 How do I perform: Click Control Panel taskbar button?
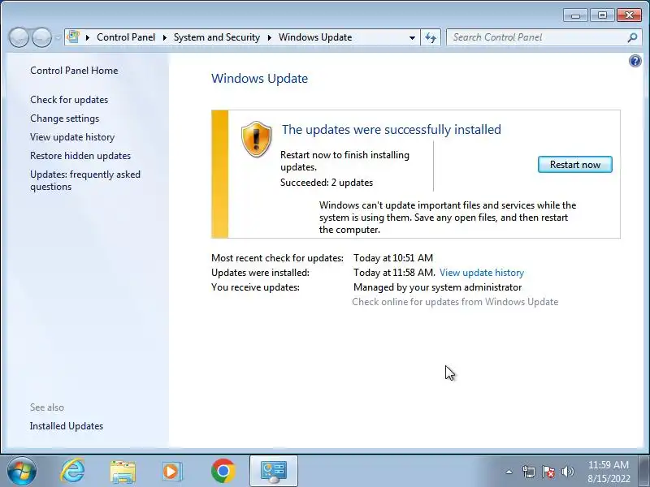pos(274,471)
